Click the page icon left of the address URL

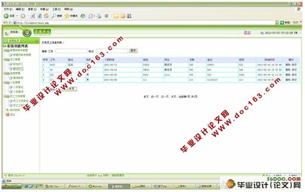click(15, 23)
